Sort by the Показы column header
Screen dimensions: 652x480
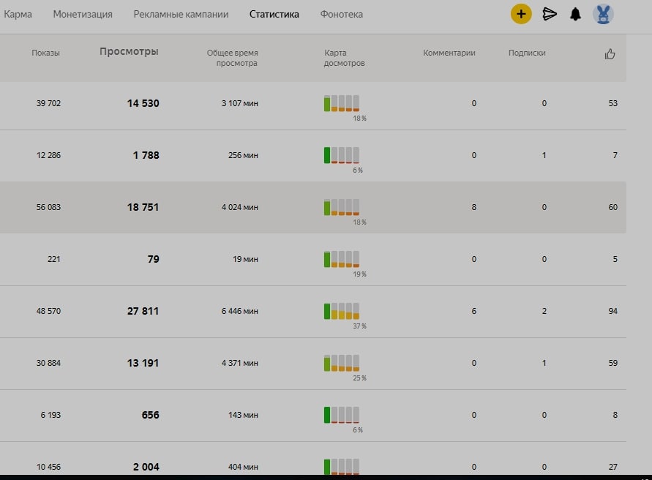click(x=46, y=53)
